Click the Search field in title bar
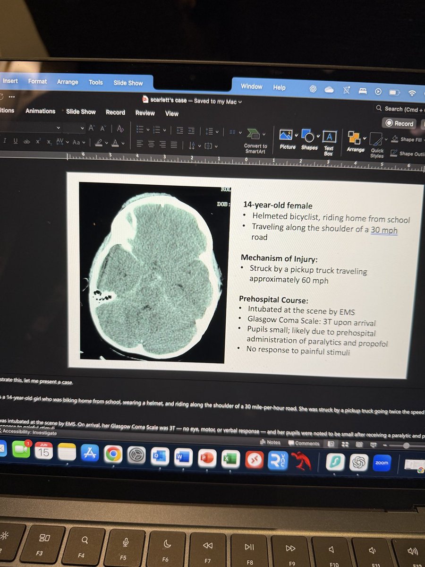Image resolution: width=425 pixels, height=567 pixels. [x=399, y=109]
